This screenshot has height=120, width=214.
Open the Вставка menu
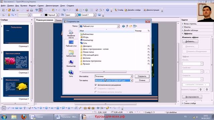point(24,6)
